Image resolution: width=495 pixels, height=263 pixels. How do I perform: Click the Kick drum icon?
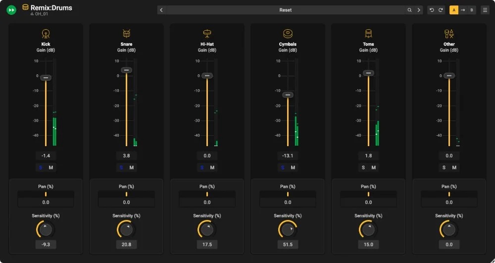point(46,34)
